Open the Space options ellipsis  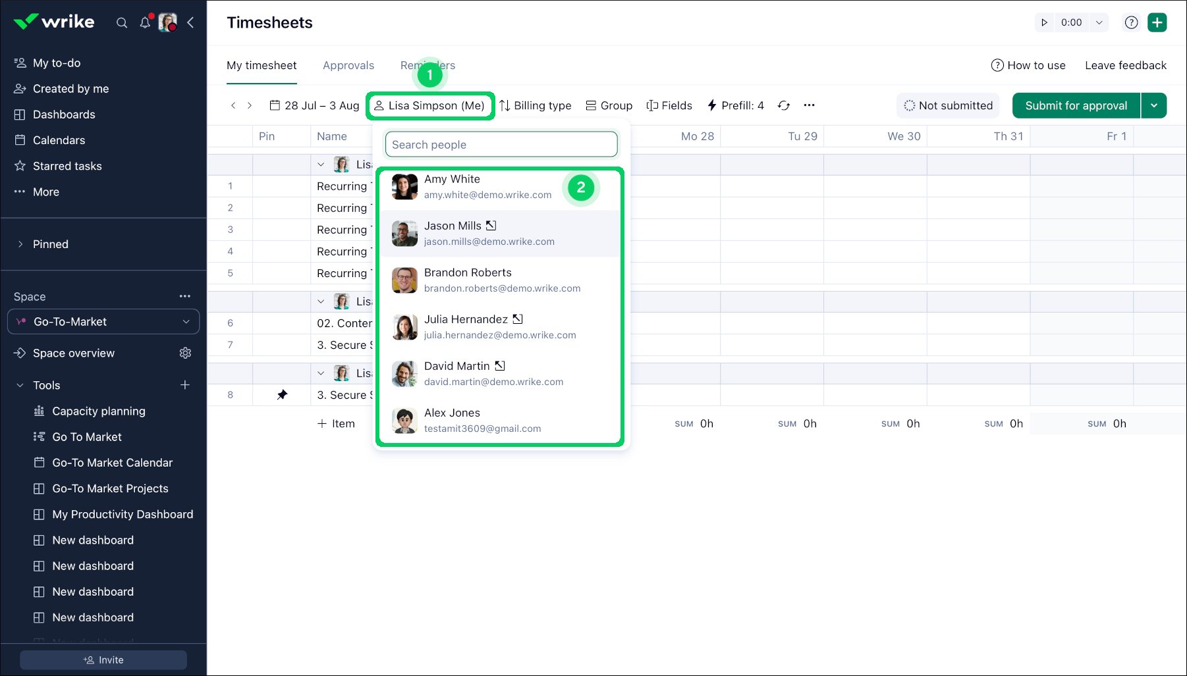tap(185, 296)
